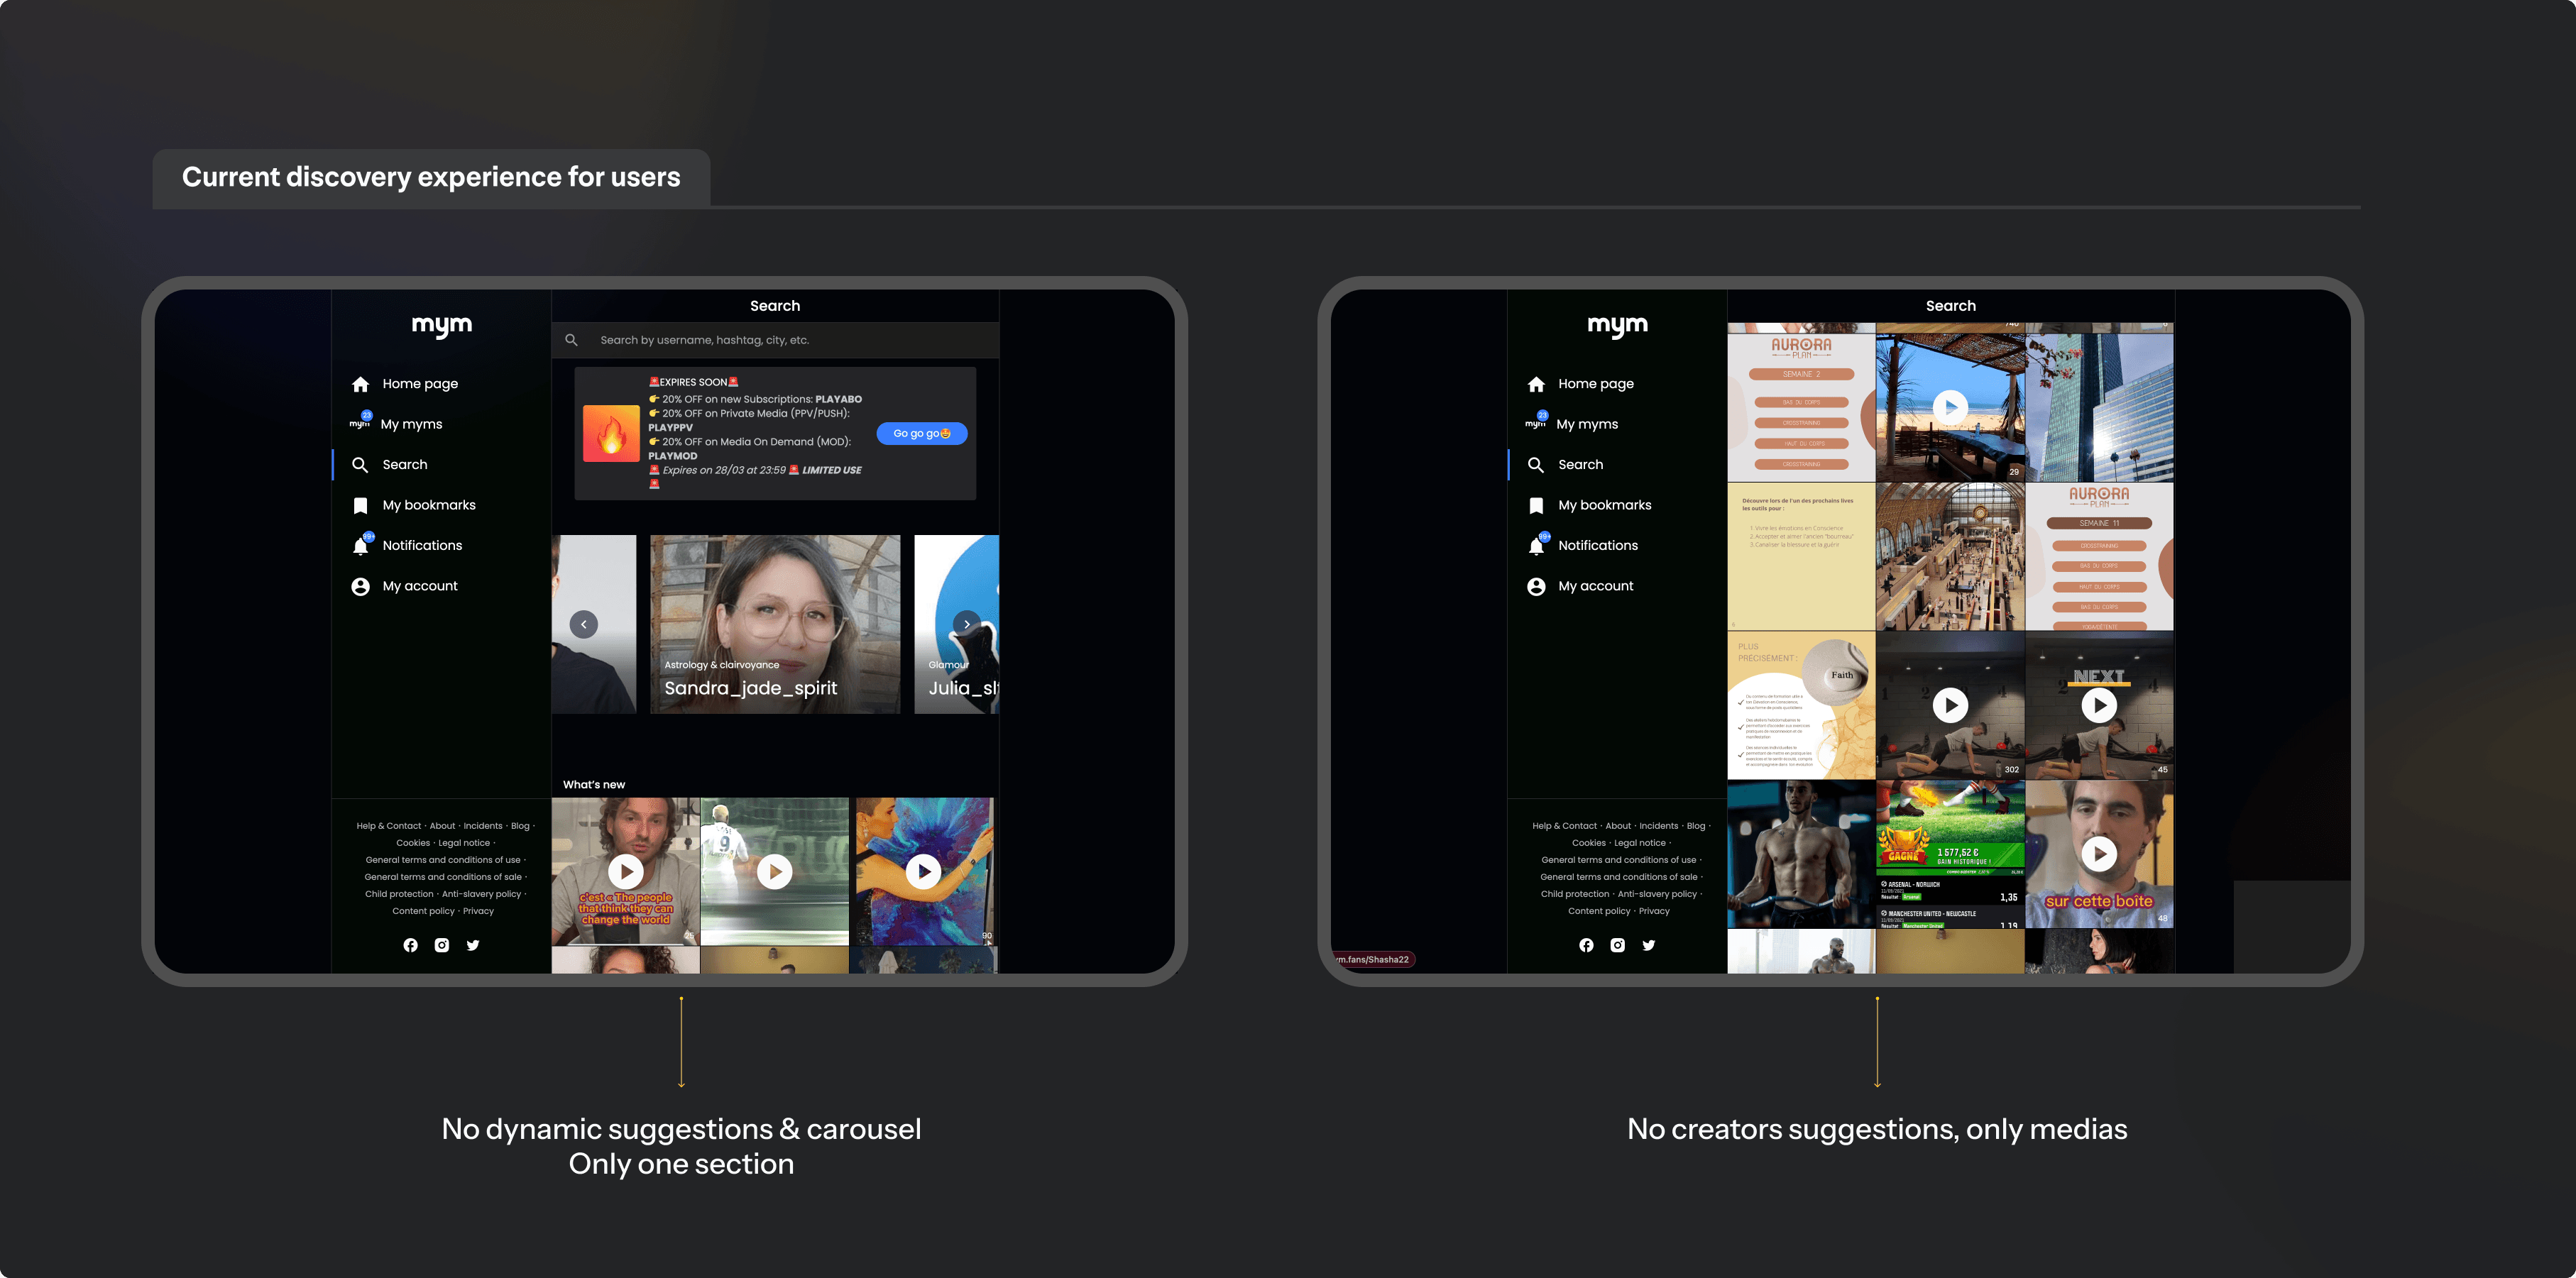Click the magnifier icon in the search field
The width and height of the screenshot is (2576, 1278).
[x=571, y=340]
